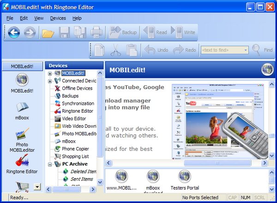This screenshot has height=203, width=277.
Task: Click the Redo button
Action: tap(184, 50)
